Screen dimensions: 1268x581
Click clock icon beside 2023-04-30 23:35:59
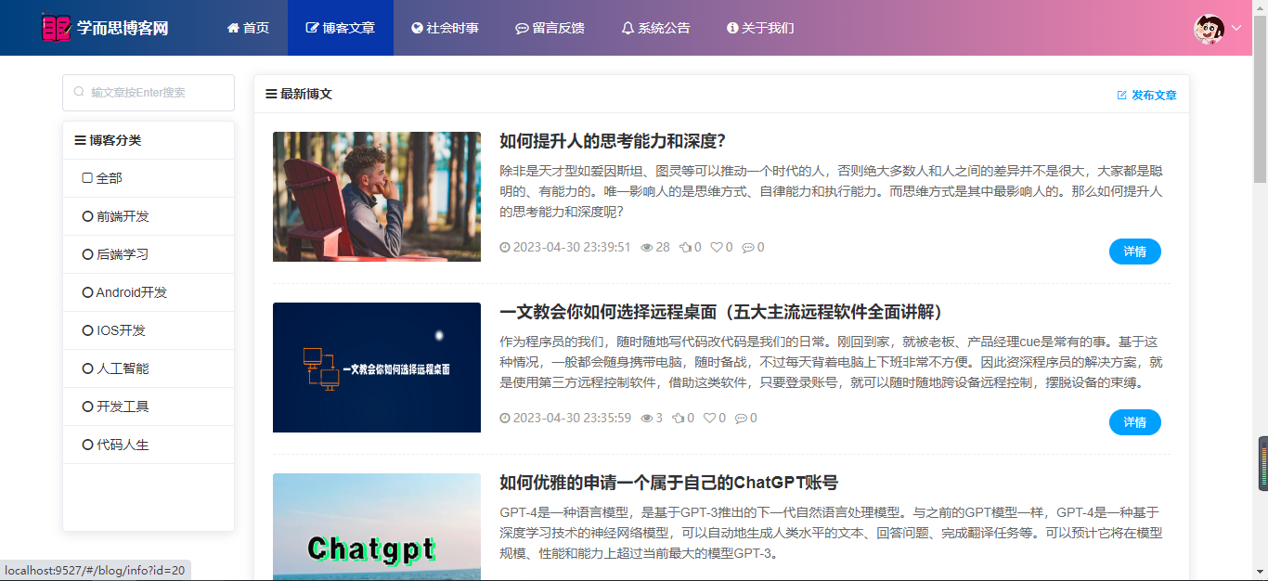point(505,419)
